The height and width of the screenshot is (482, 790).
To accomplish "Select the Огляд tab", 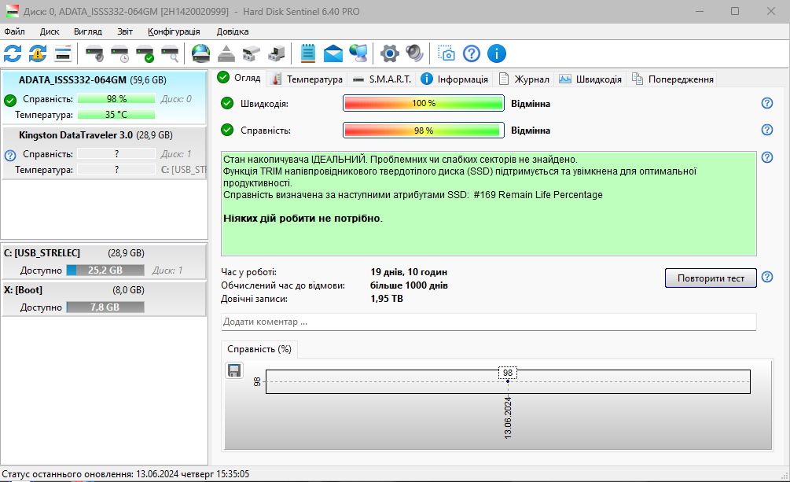I will [239, 78].
